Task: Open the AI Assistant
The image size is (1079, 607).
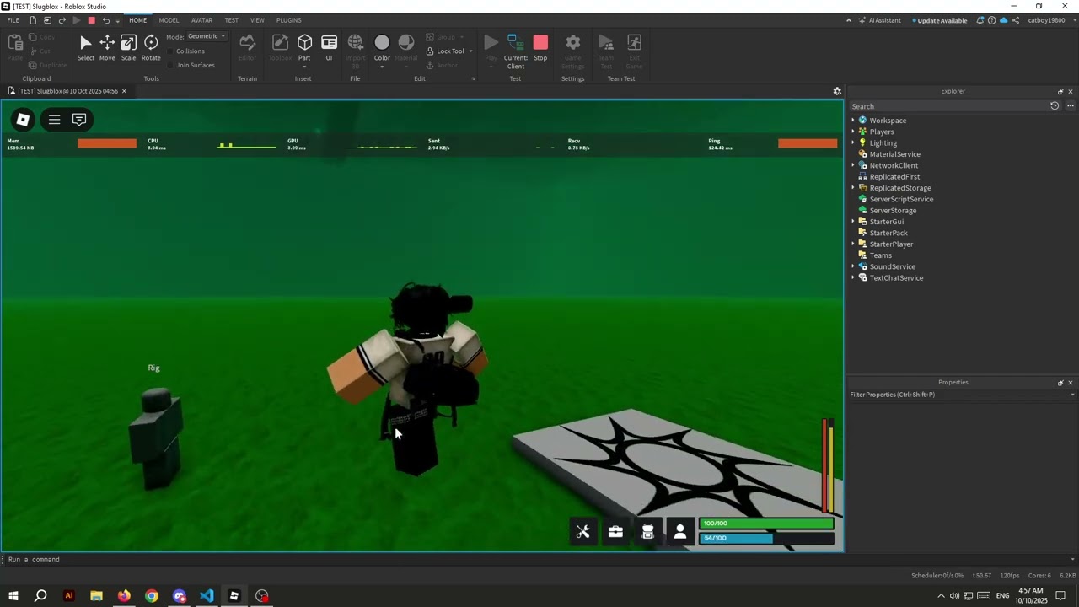Action: tap(879, 20)
